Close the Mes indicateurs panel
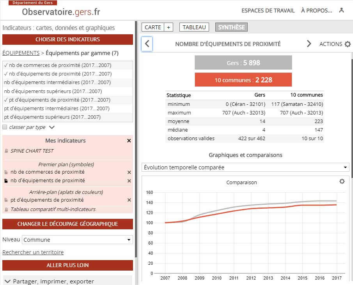 click(129, 141)
